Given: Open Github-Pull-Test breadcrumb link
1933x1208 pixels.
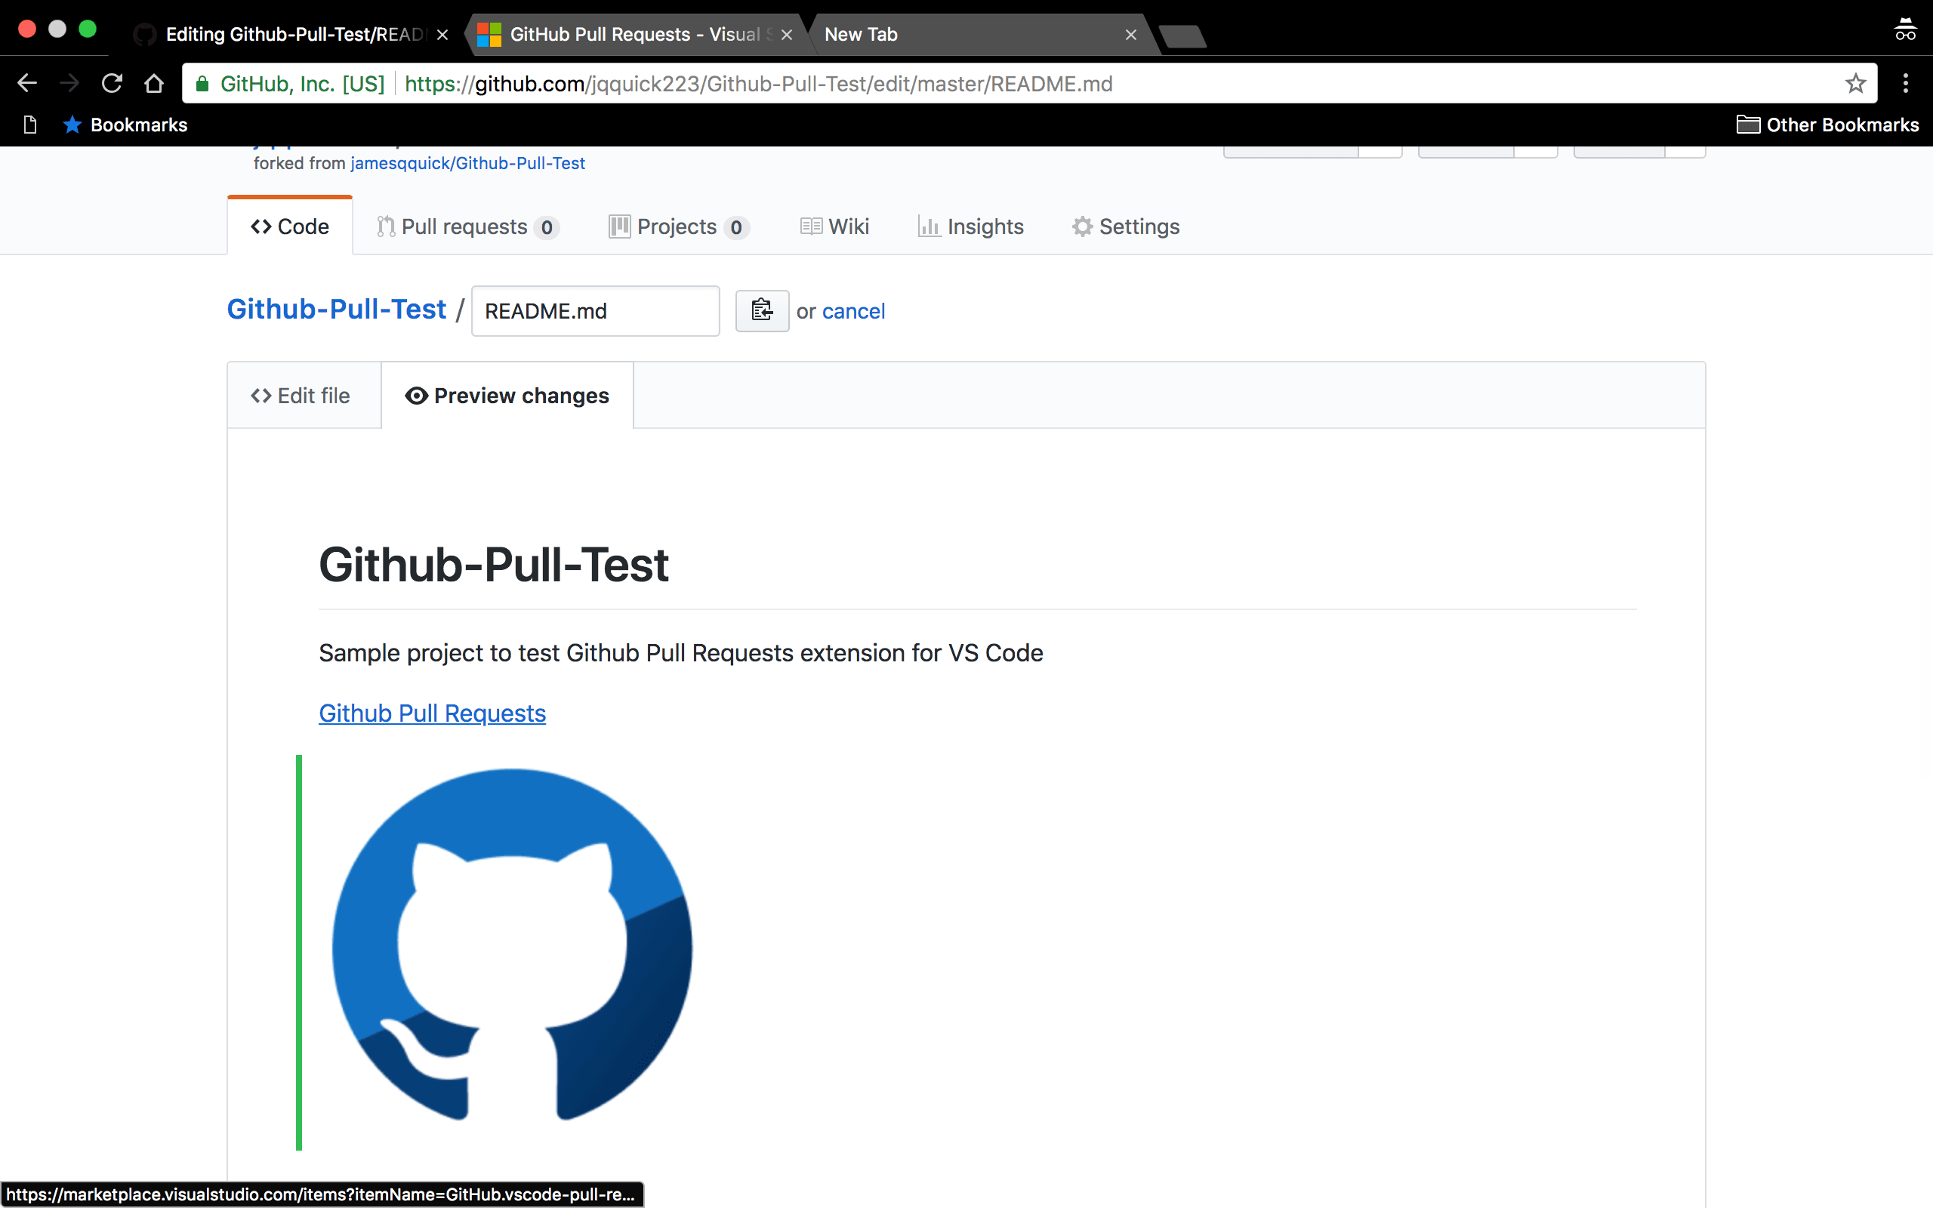Looking at the screenshot, I should (336, 310).
